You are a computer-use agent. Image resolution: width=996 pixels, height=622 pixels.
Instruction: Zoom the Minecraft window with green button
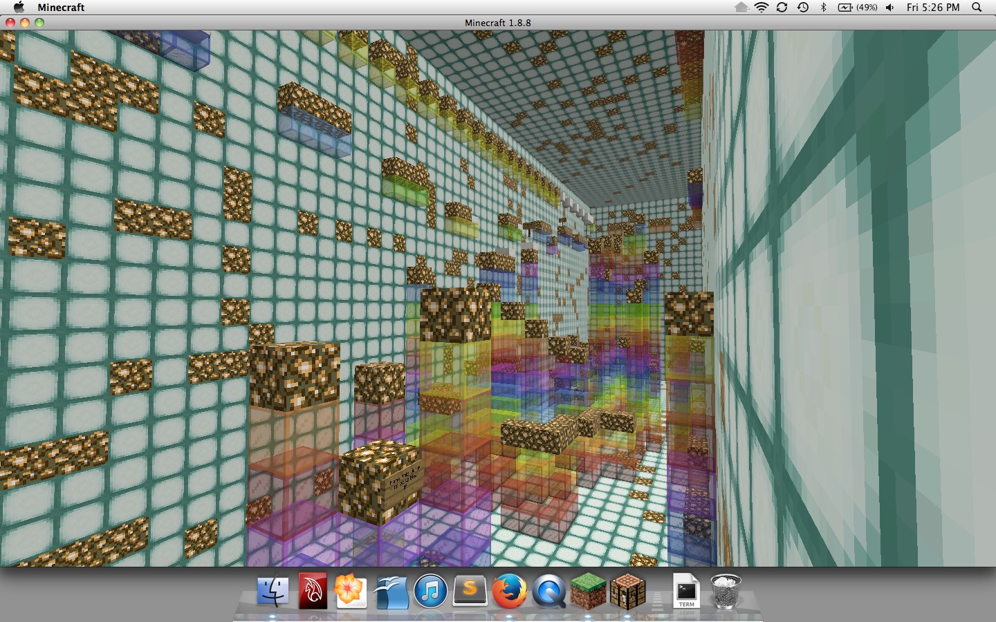[39, 22]
